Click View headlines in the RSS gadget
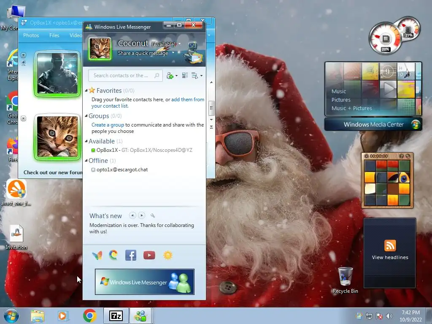The width and height of the screenshot is (432, 324). [x=390, y=257]
